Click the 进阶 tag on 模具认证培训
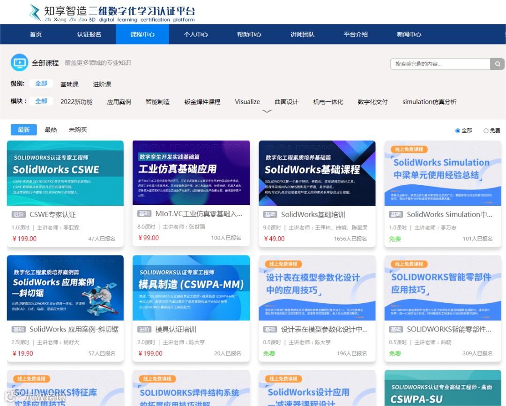This screenshot has height=406, width=506. coord(144,329)
